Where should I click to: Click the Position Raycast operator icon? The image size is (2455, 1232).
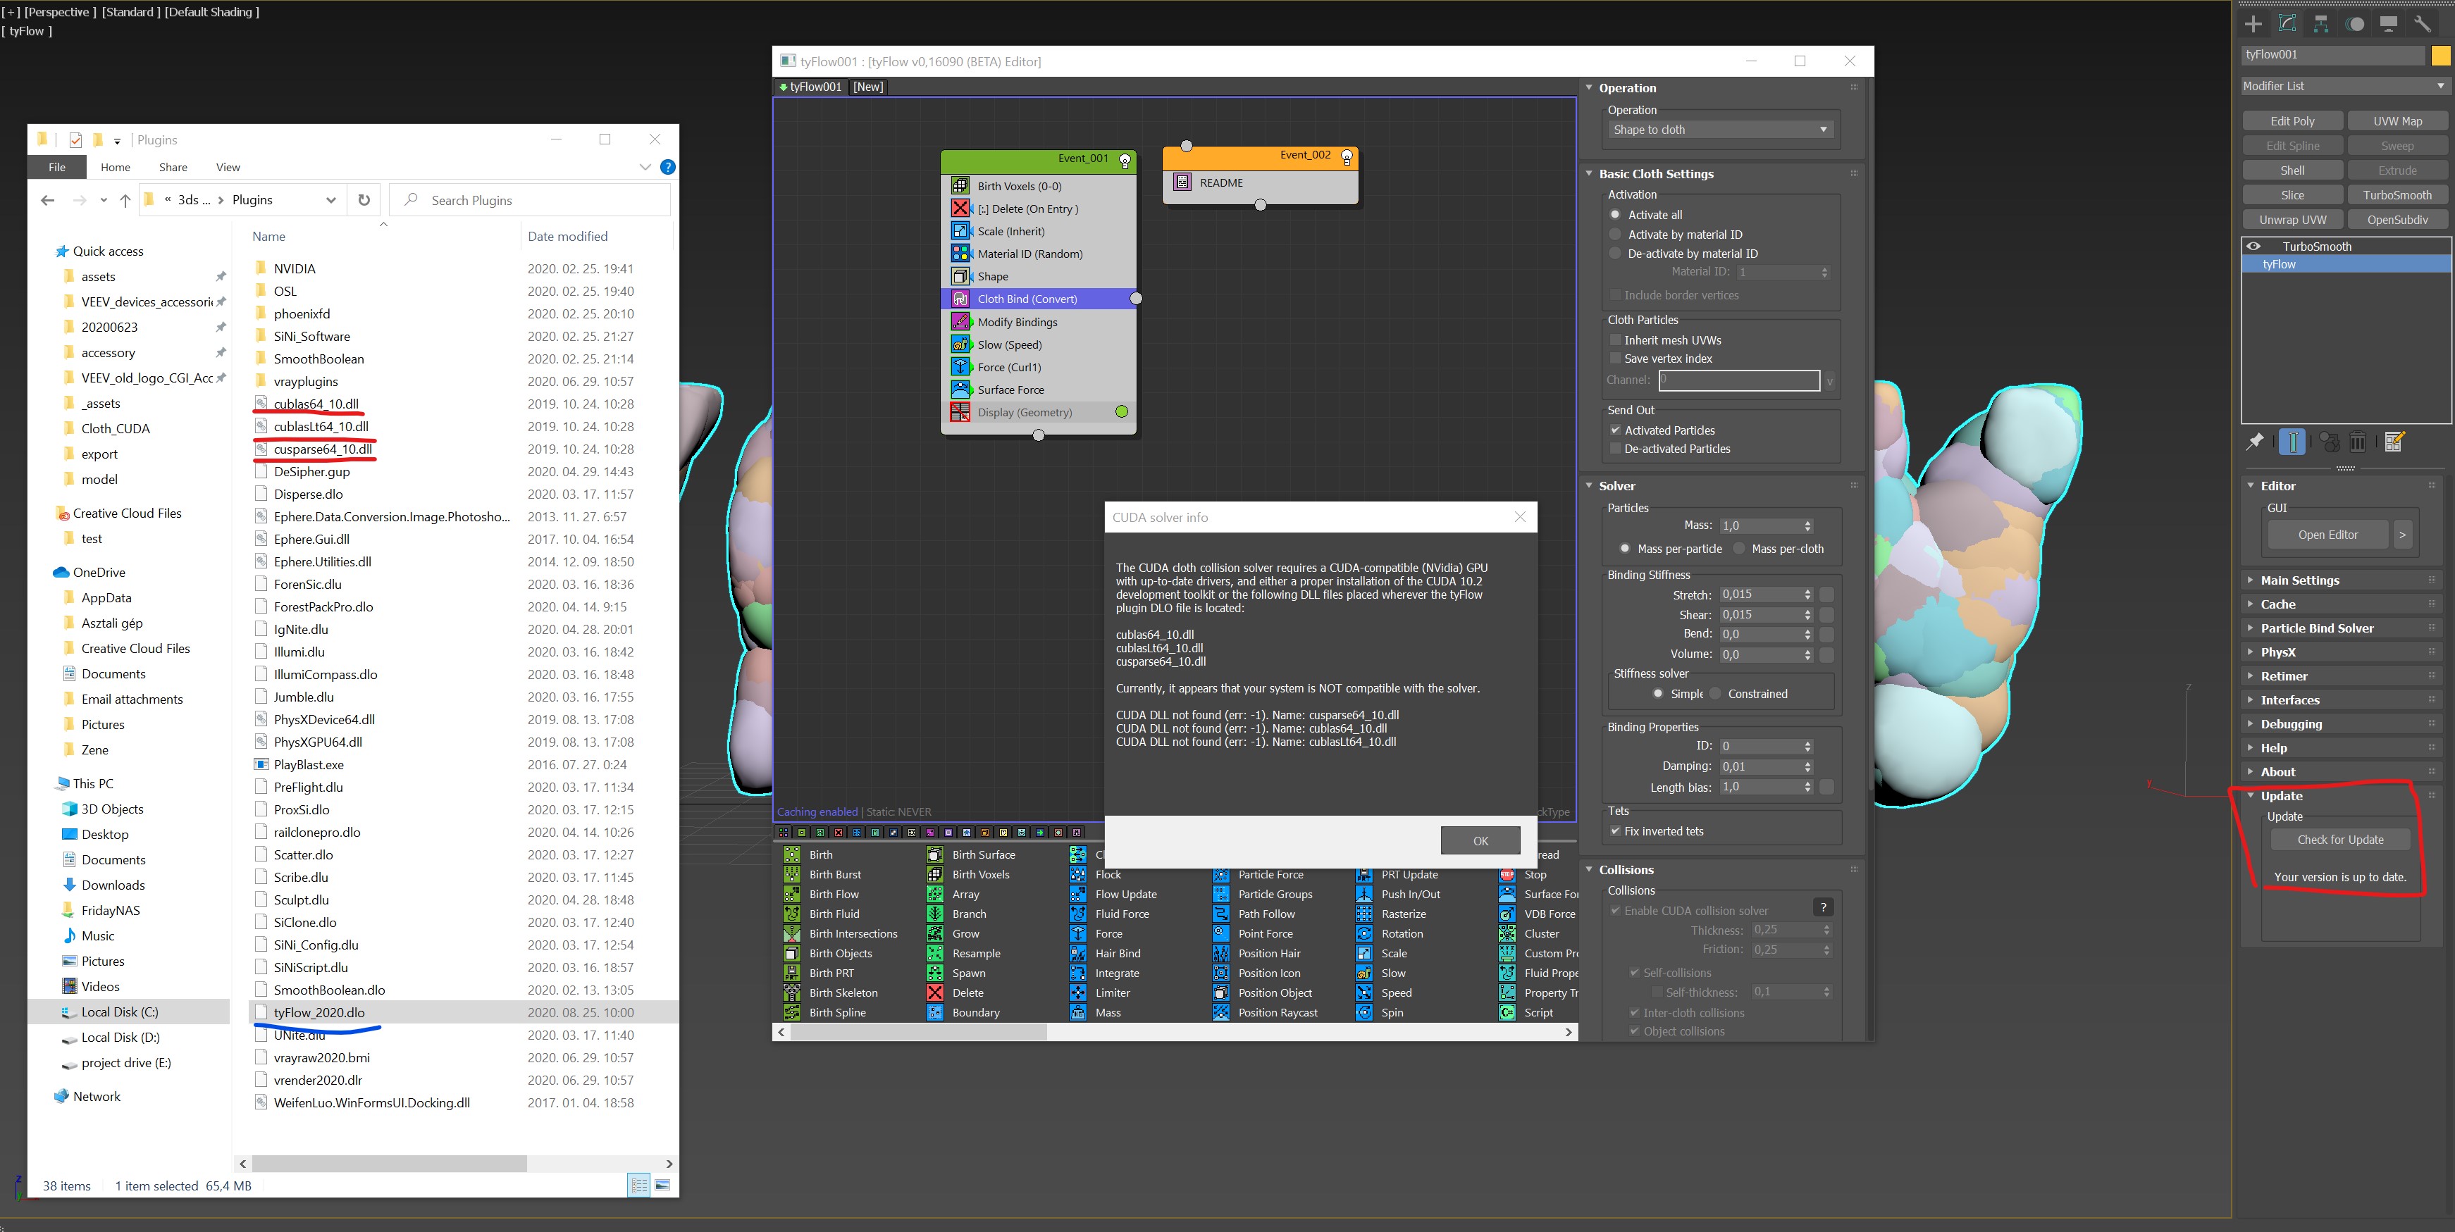coord(1221,1013)
